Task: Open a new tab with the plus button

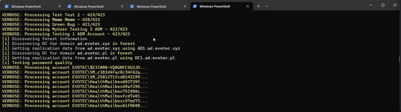Action: [258, 6]
